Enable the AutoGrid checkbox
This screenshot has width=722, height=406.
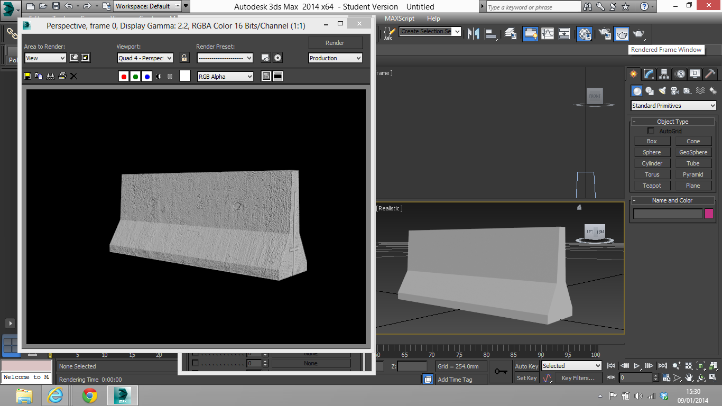click(651, 131)
